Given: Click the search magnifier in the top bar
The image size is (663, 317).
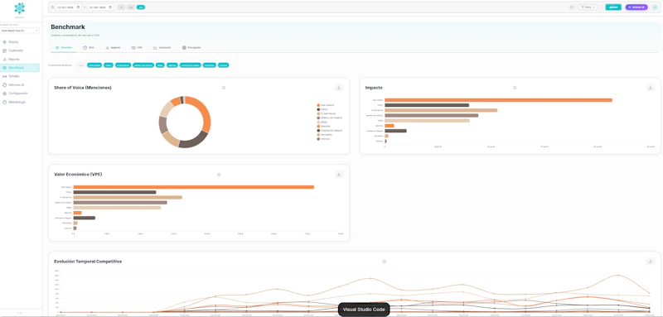Looking at the screenshot, I should point(572,7).
